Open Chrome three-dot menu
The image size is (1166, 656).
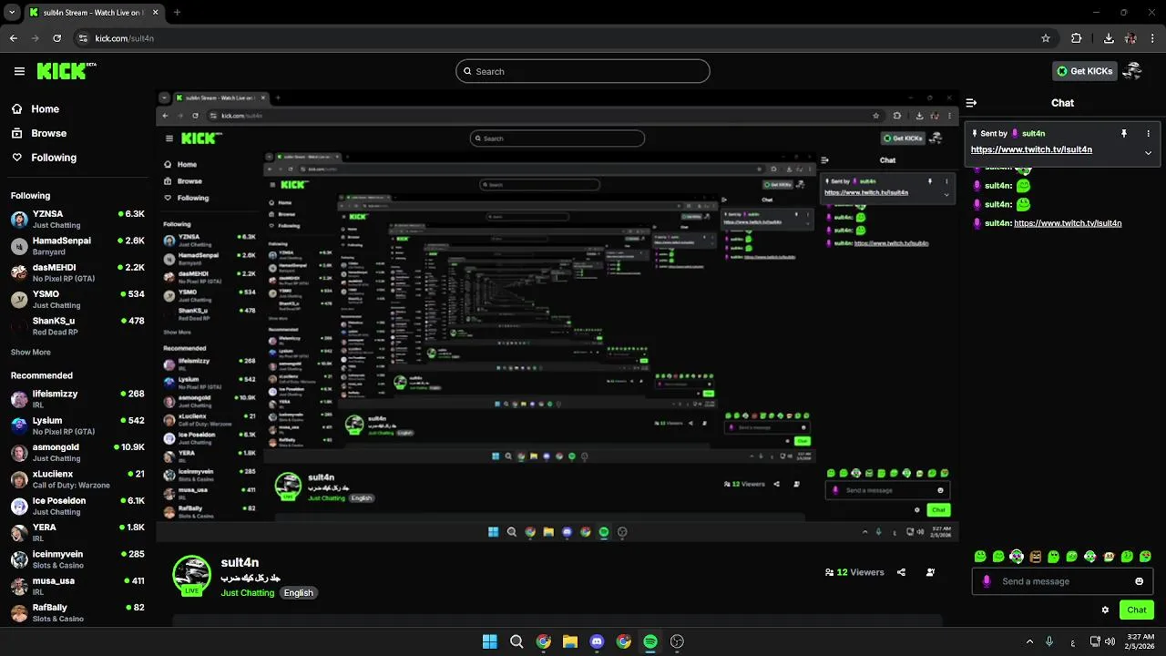1153,38
